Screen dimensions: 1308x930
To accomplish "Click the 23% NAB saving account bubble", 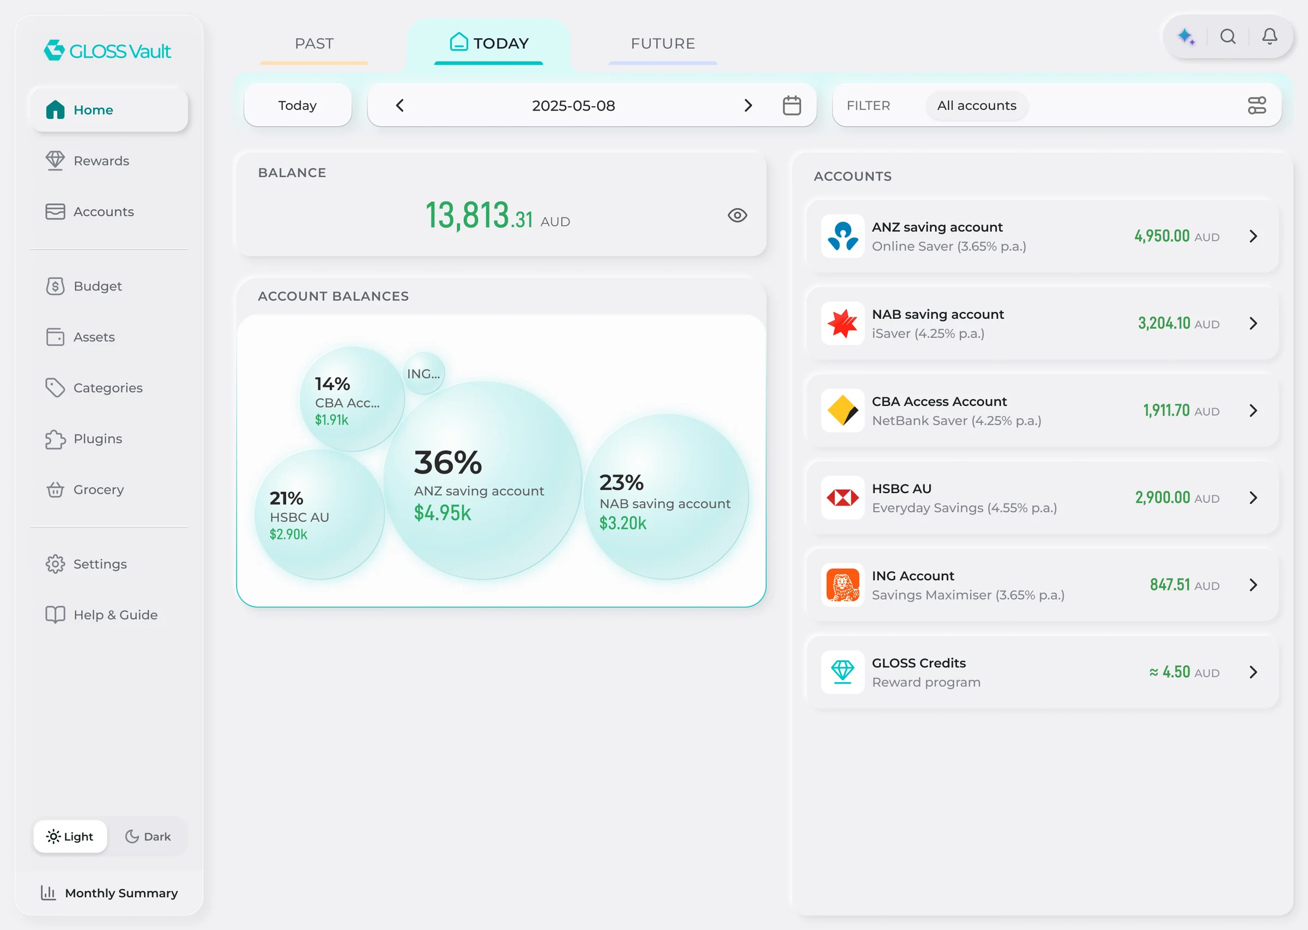I will click(x=666, y=496).
